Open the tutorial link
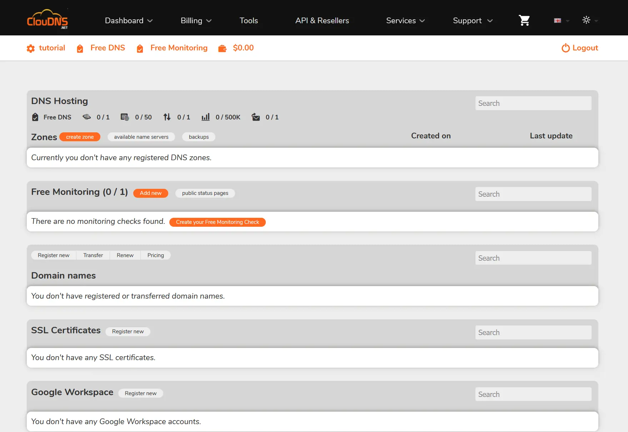 pyautogui.click(x=52, y=48)
